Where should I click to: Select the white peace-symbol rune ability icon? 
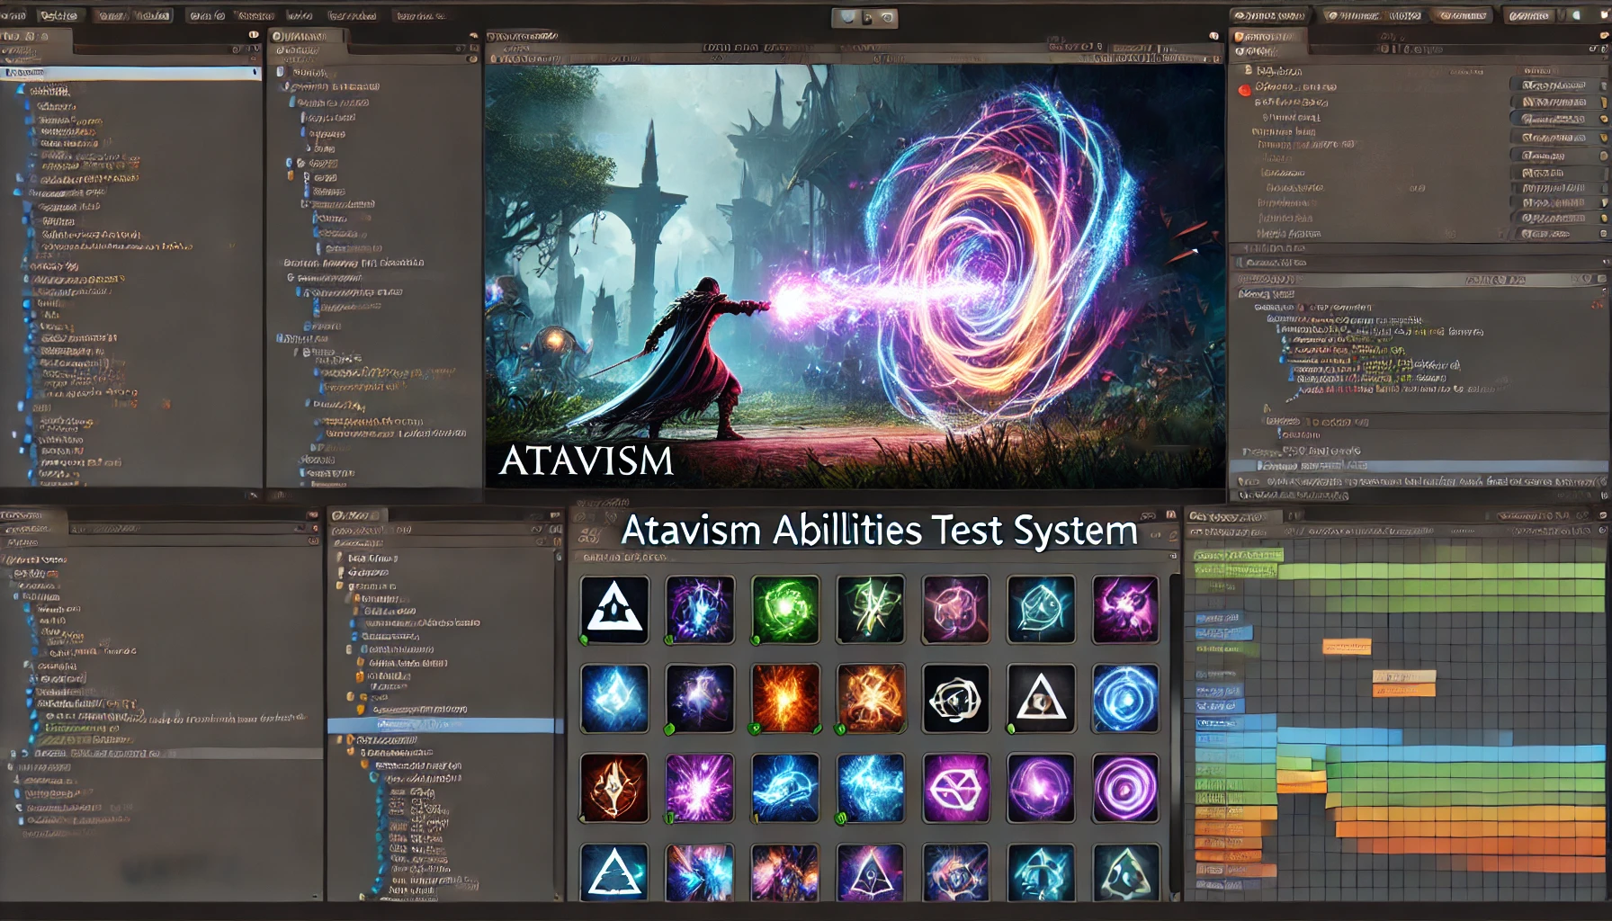pyautogui.click(x=955, y=790)
